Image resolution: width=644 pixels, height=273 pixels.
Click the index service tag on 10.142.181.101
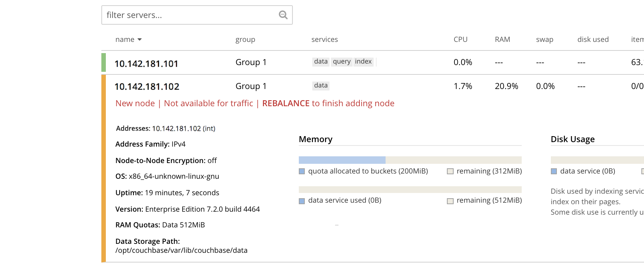coord(363,62)
